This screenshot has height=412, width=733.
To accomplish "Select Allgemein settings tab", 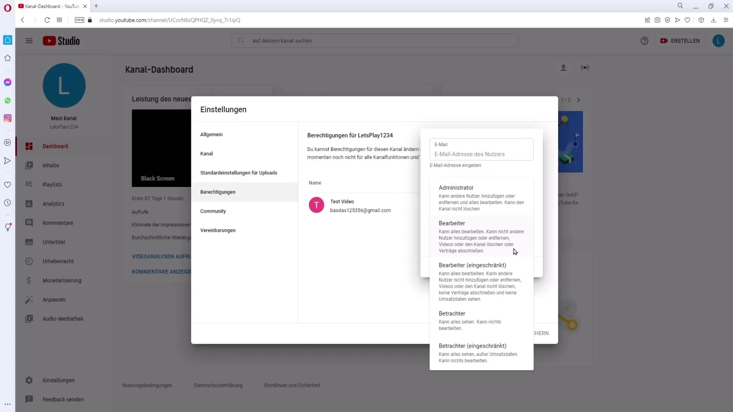I will point(212,134).
